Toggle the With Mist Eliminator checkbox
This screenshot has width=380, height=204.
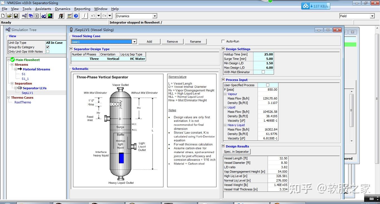click(263, 72)
